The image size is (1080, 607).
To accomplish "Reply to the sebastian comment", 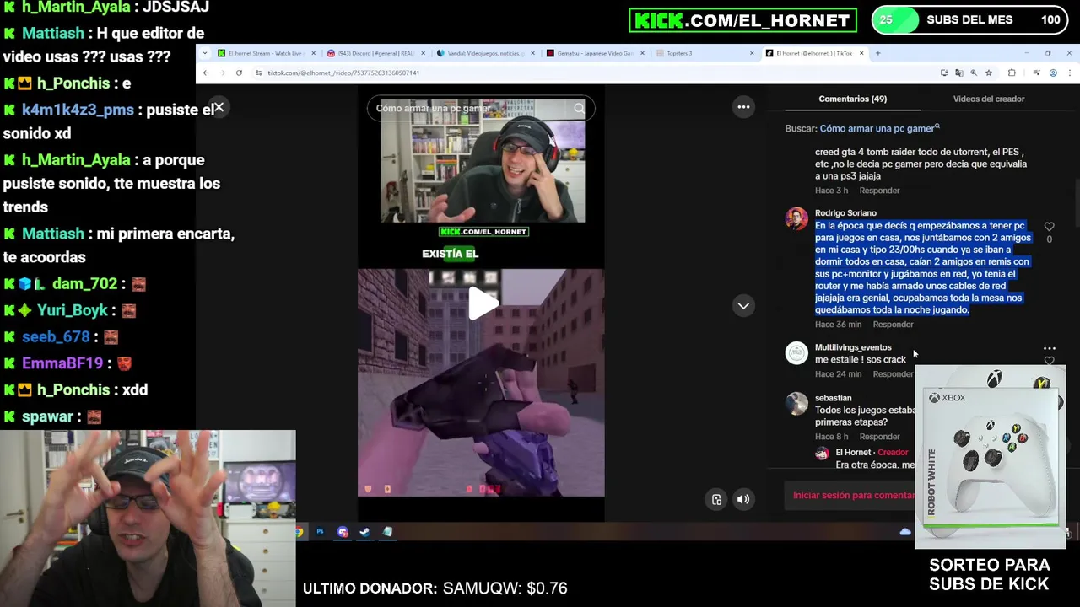I will (879, 437).
